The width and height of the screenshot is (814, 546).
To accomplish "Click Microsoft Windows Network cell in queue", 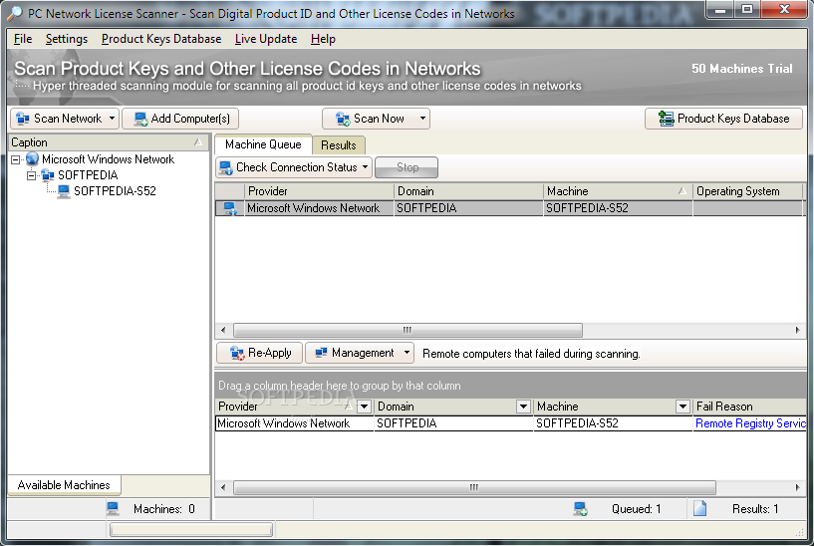I will [x=319, y=208].
